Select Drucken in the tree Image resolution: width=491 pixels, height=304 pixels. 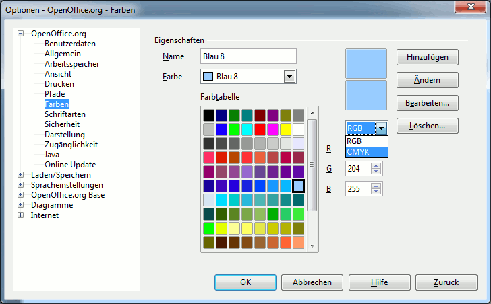(59, 84)
